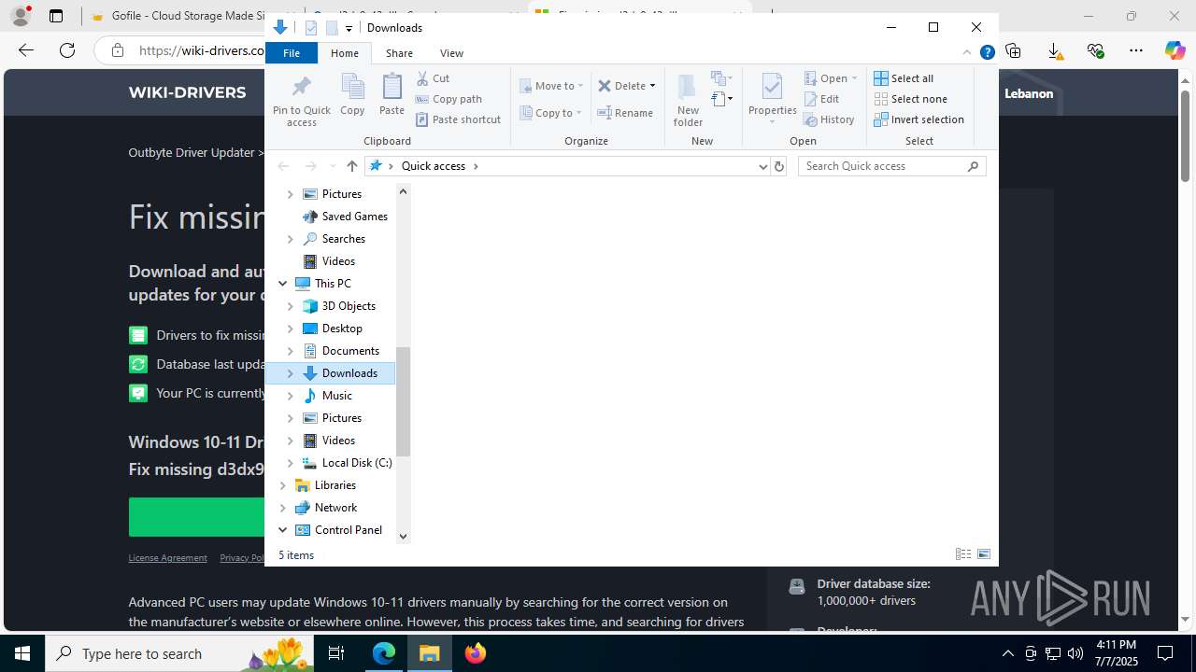Open License Agreement link on webpage
Screen dimensions: 1196x672
pos(167,558)
